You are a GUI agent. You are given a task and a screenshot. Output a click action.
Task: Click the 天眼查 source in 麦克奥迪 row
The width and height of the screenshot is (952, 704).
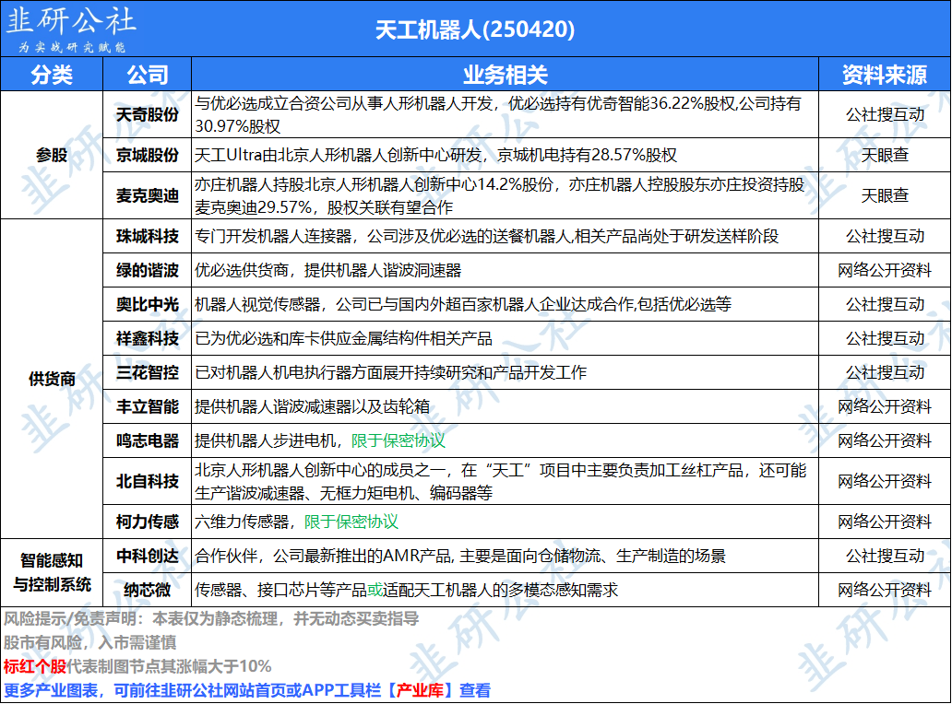[885, 196]
